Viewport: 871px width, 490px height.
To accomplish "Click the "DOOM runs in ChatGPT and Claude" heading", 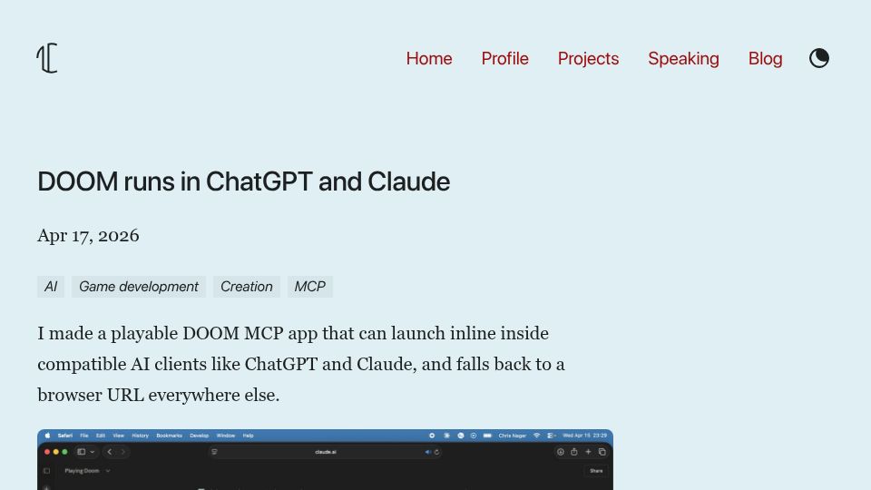I will point(243,181).
